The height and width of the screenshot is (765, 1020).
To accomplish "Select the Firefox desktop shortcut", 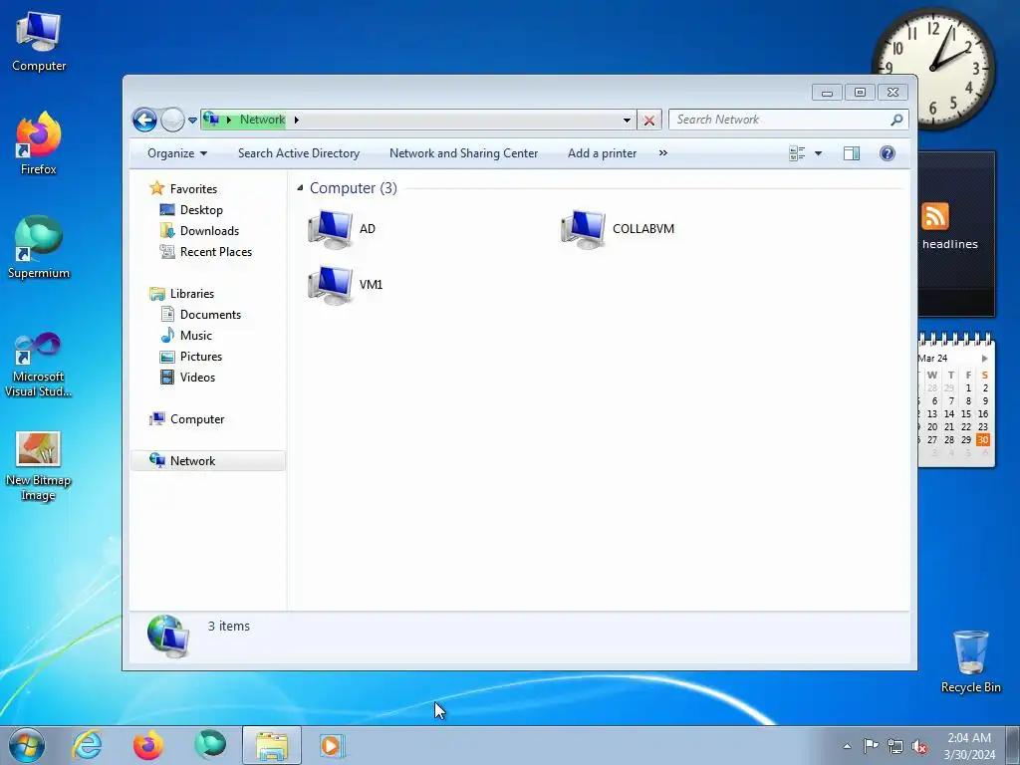I will (39, 143).
